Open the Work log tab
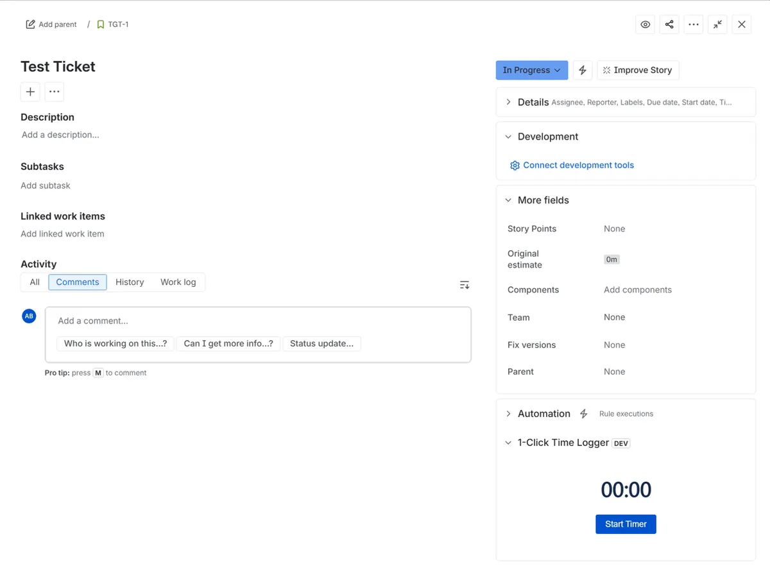Viewport: 770px width, 566px height. (178, 282)
